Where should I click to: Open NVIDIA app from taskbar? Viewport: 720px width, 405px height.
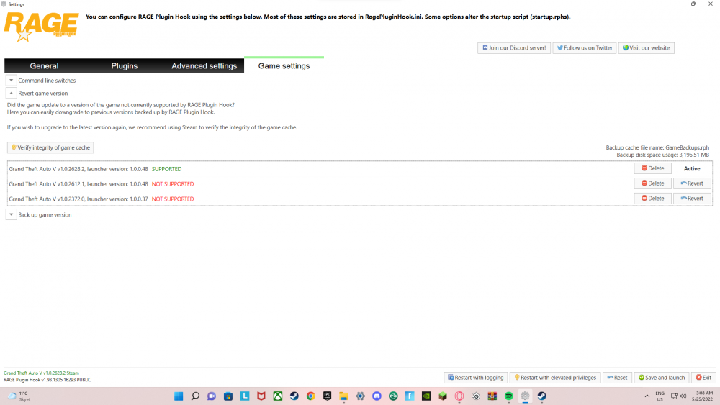click(x=426, y=396)
